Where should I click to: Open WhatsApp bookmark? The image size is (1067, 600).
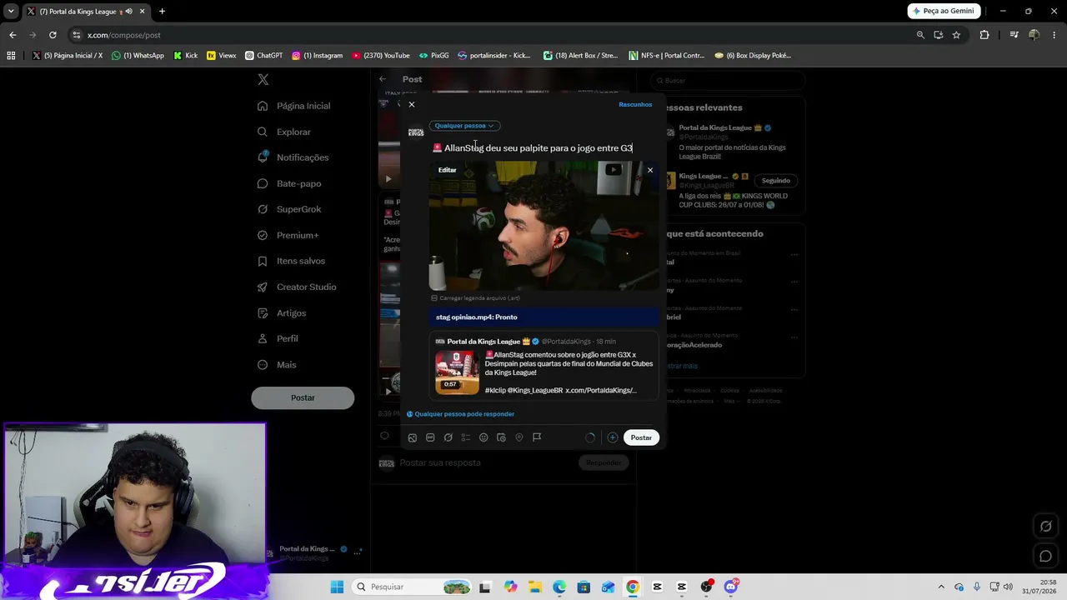tap(138, 56)
